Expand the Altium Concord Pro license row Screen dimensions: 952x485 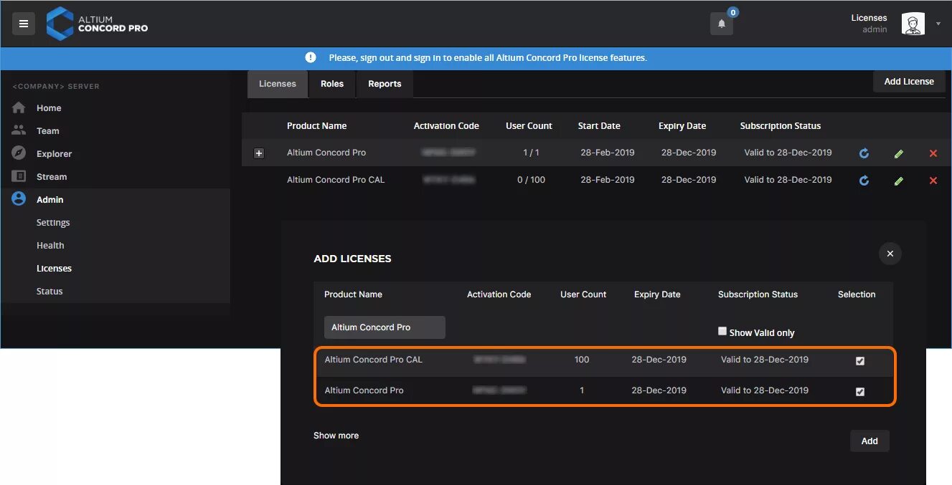[259, 153]
